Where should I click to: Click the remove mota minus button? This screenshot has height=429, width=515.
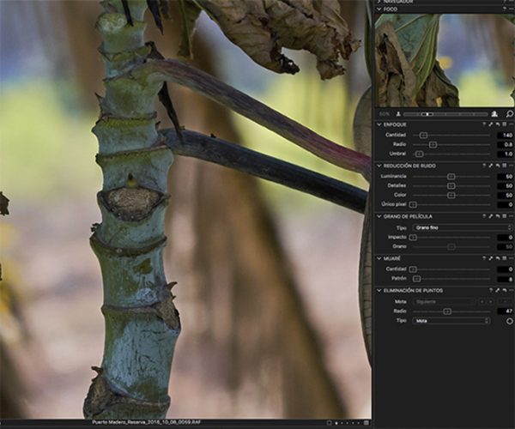505,302
